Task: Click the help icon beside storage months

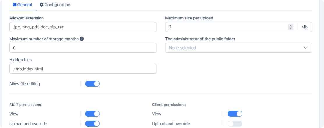Action: (x=82, y=39)
